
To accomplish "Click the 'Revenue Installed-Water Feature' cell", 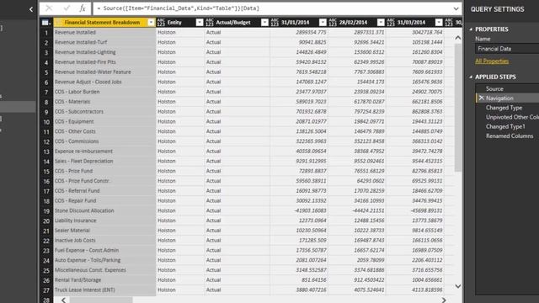I will coord(104,72).
